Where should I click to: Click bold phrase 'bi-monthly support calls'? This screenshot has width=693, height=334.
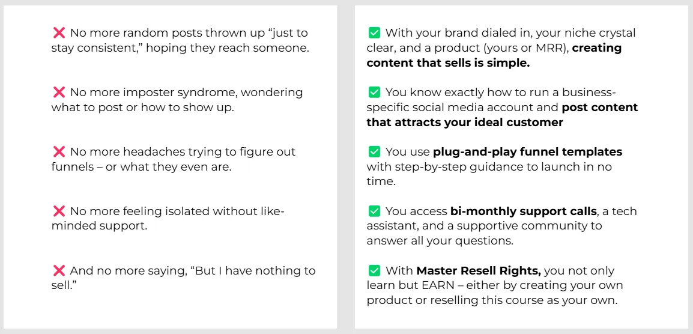(x=524, y=211)
